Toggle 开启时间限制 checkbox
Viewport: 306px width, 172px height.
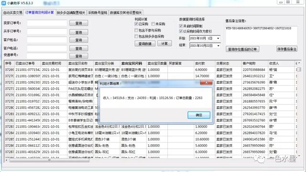181,26
